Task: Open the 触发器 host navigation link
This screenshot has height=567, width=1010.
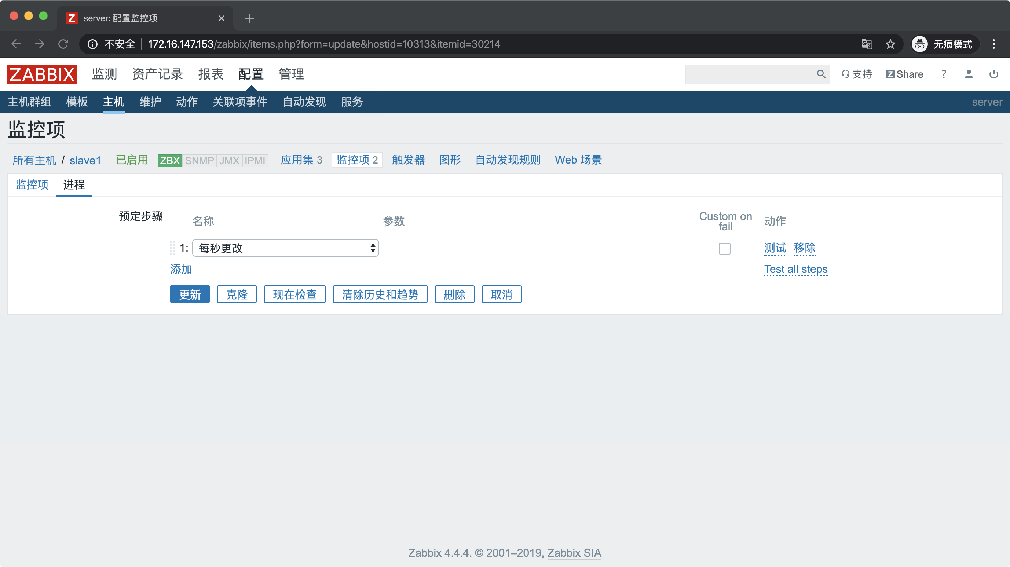Action: coord(408,160)
